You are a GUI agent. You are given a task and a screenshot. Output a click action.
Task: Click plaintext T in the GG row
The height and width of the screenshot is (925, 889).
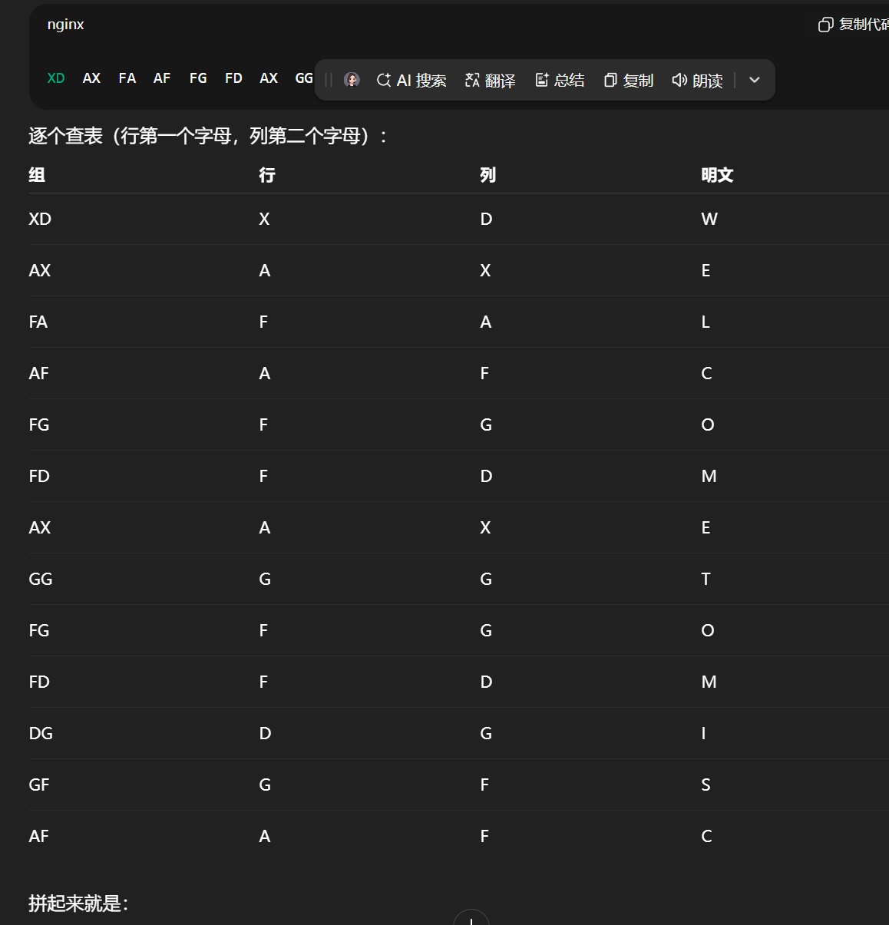click(706, 579)
